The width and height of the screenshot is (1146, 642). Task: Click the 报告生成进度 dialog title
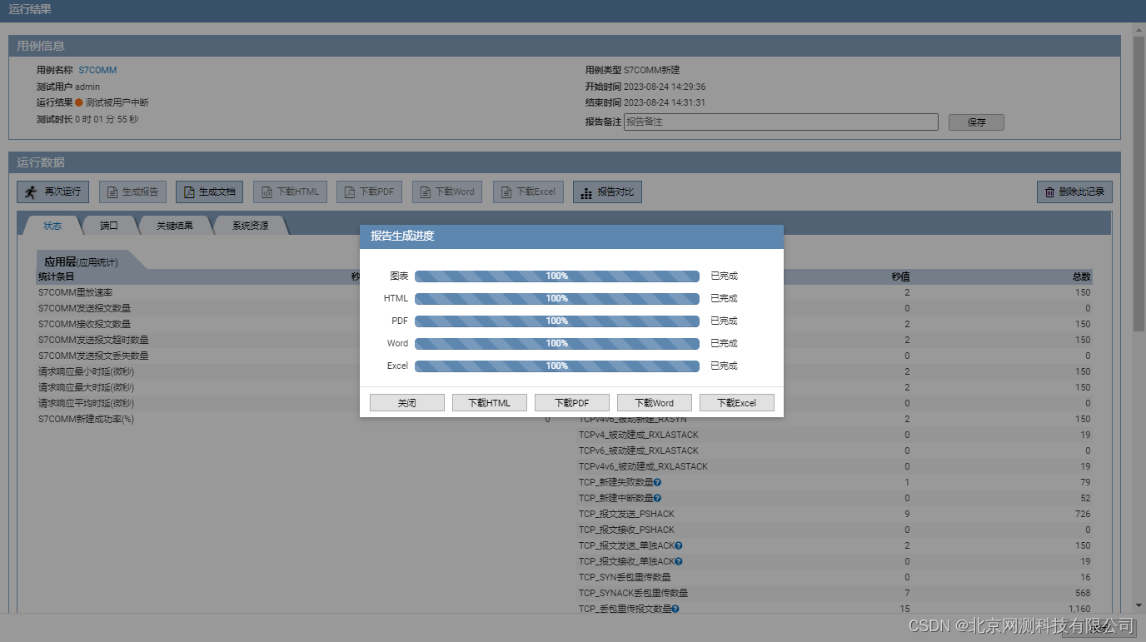click(x=402, y=236)
